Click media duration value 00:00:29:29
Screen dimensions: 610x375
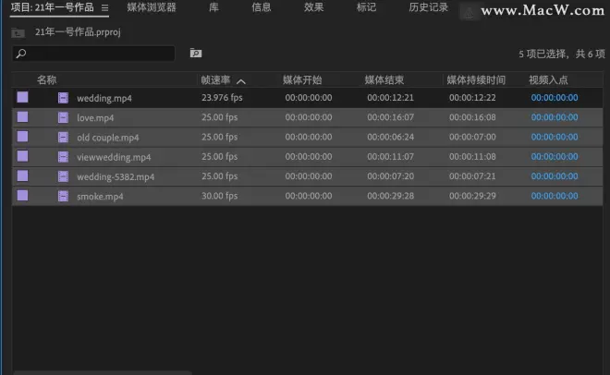click(472, 196)
